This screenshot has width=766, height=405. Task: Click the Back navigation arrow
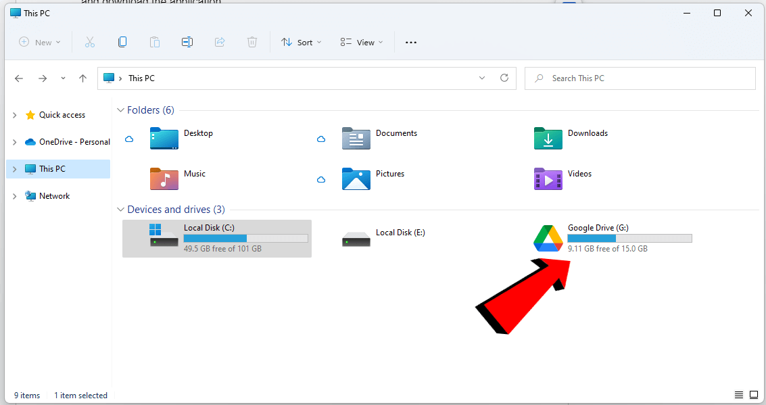point(19,78)
